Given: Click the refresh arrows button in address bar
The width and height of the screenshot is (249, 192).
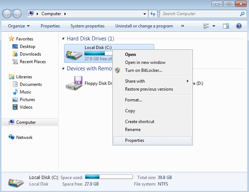Looking at the screenshot, I should 153,14.
